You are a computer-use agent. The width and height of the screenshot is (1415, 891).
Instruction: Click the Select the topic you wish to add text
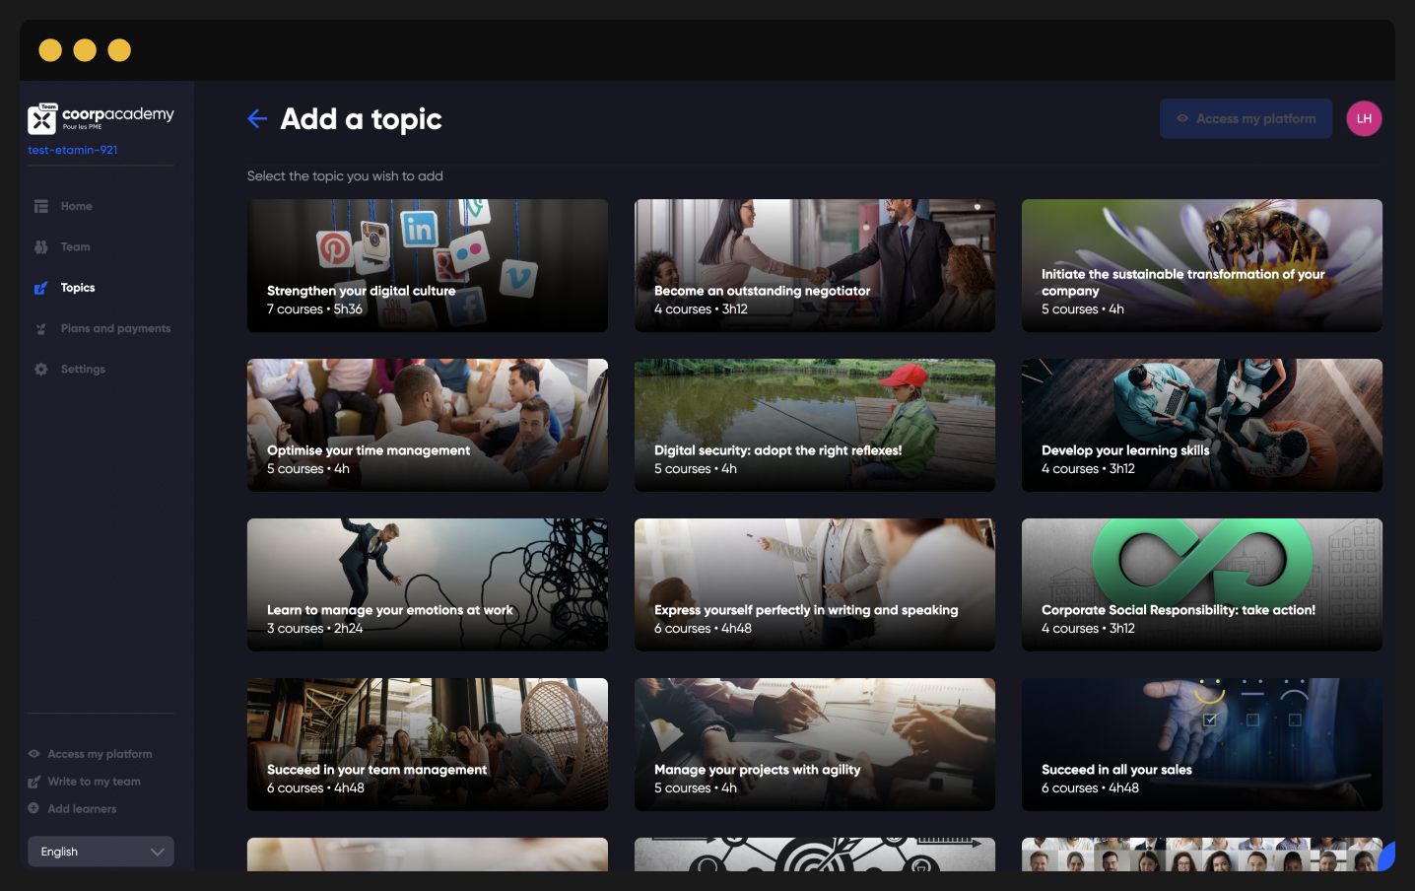345,175
